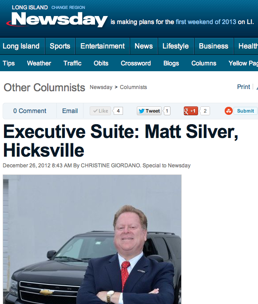Click the Email share button
This screenshot has width=258, height=304.
70,111
